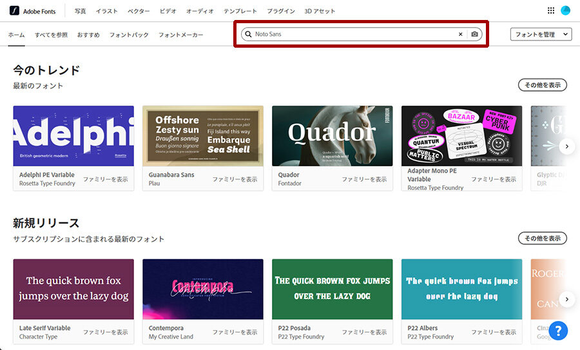Select the すべてを参照 tab
The width and height of the screenshot is (580, 350).
[51, 35]
